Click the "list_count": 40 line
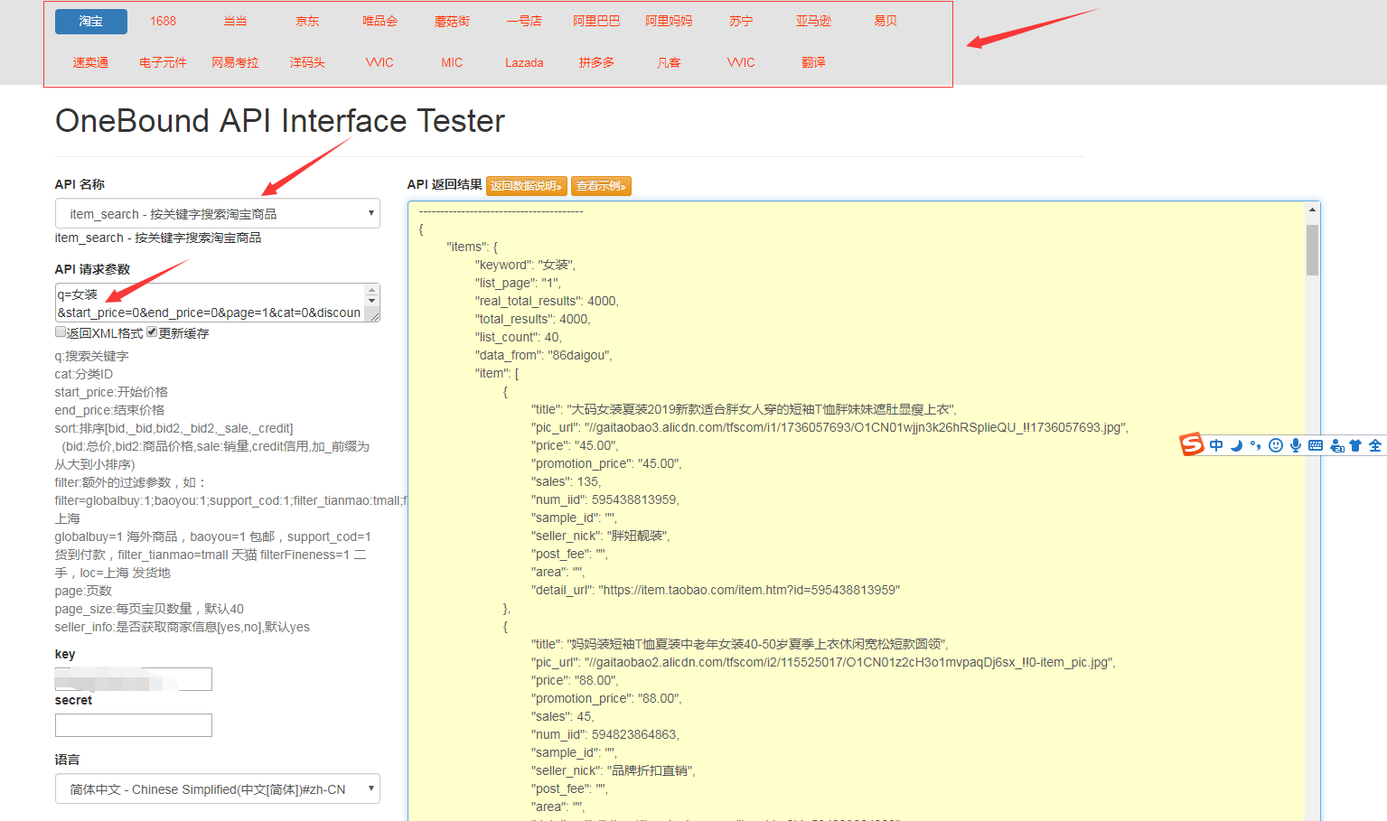1387x821 pixels. tap(519, 337)
